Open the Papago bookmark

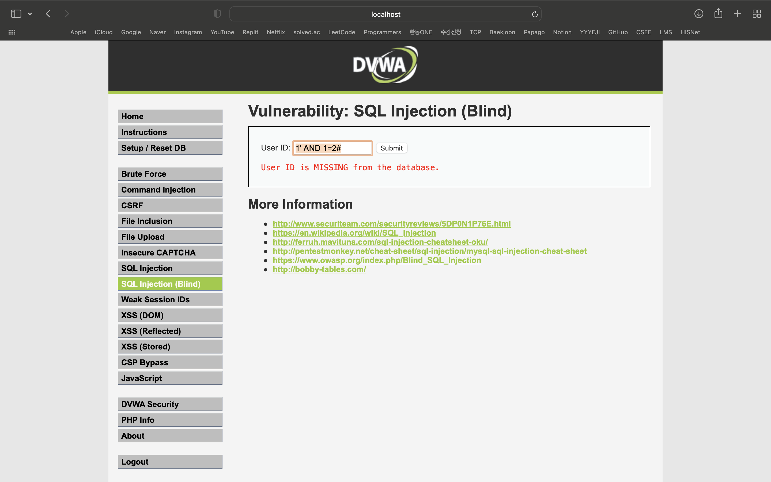pos(534,32)
